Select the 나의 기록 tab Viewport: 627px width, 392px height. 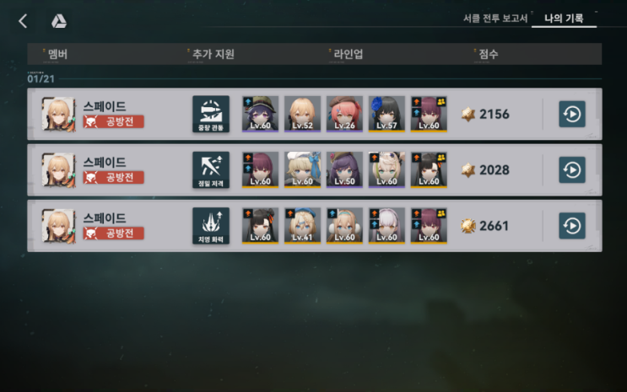[x=564, y=19]
